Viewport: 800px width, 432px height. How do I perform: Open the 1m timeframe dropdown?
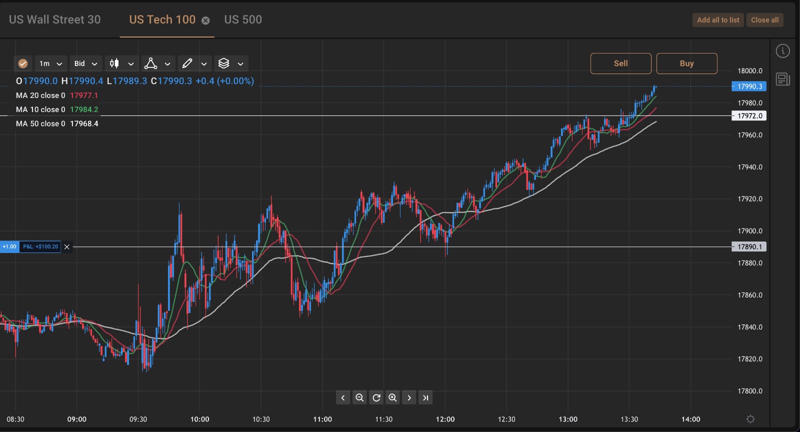tap(50, 63)
